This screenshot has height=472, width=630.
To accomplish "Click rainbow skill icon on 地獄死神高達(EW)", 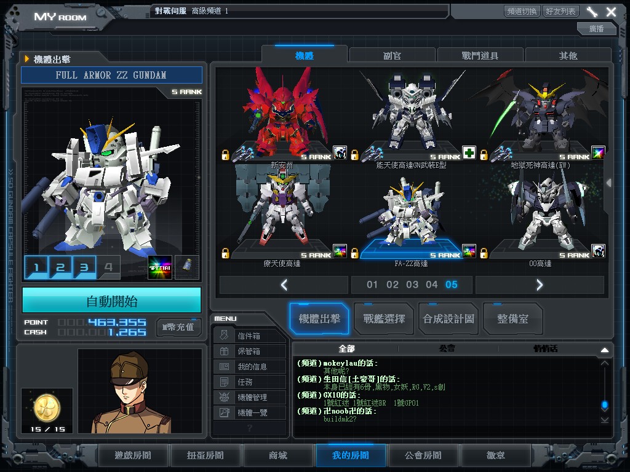I will pos(598,152).
